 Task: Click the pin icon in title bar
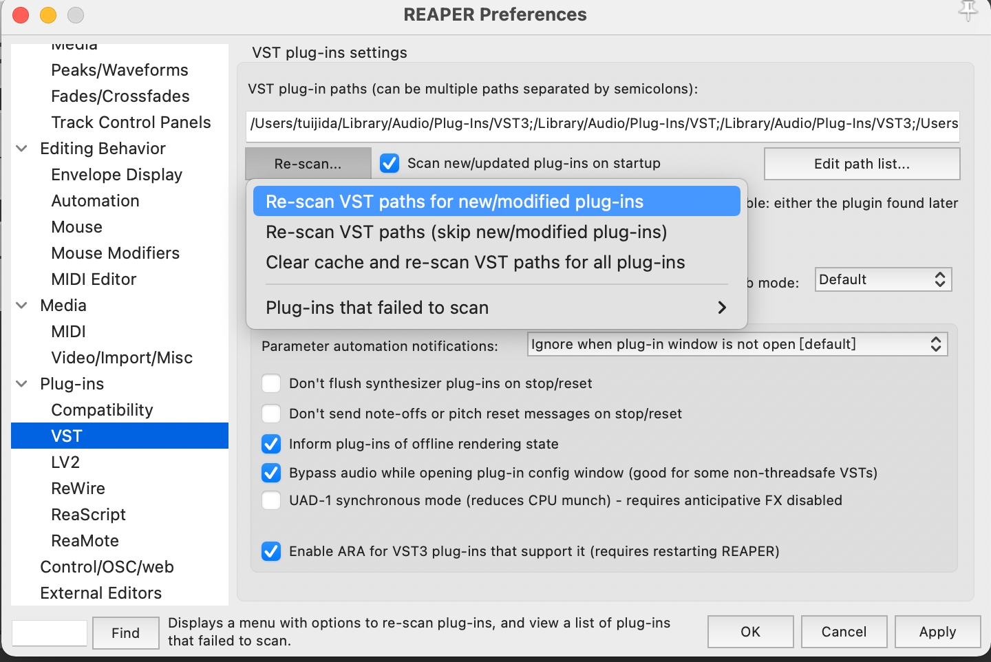pyautogui.click(x=968, y=11)
